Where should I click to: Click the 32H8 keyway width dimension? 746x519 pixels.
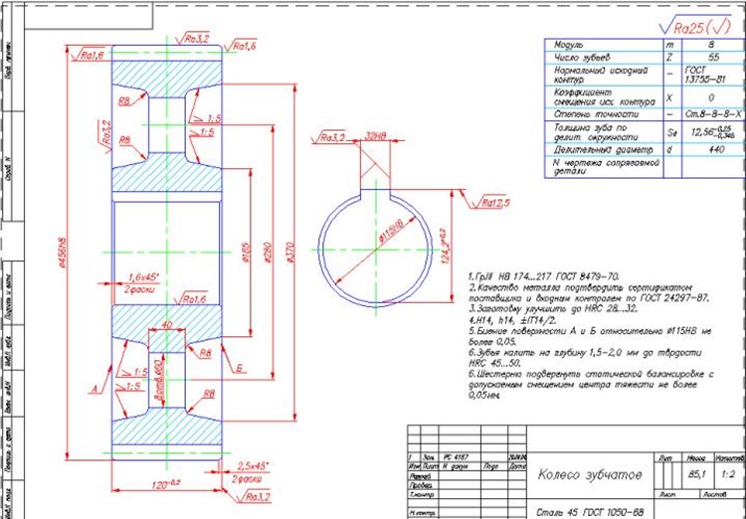coord(375,136)
